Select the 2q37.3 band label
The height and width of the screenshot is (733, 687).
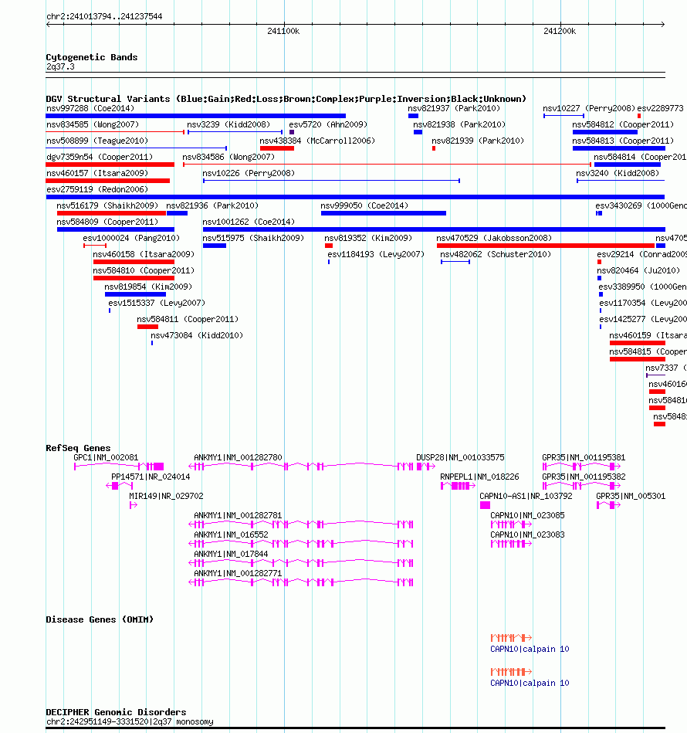coord(60,66)
